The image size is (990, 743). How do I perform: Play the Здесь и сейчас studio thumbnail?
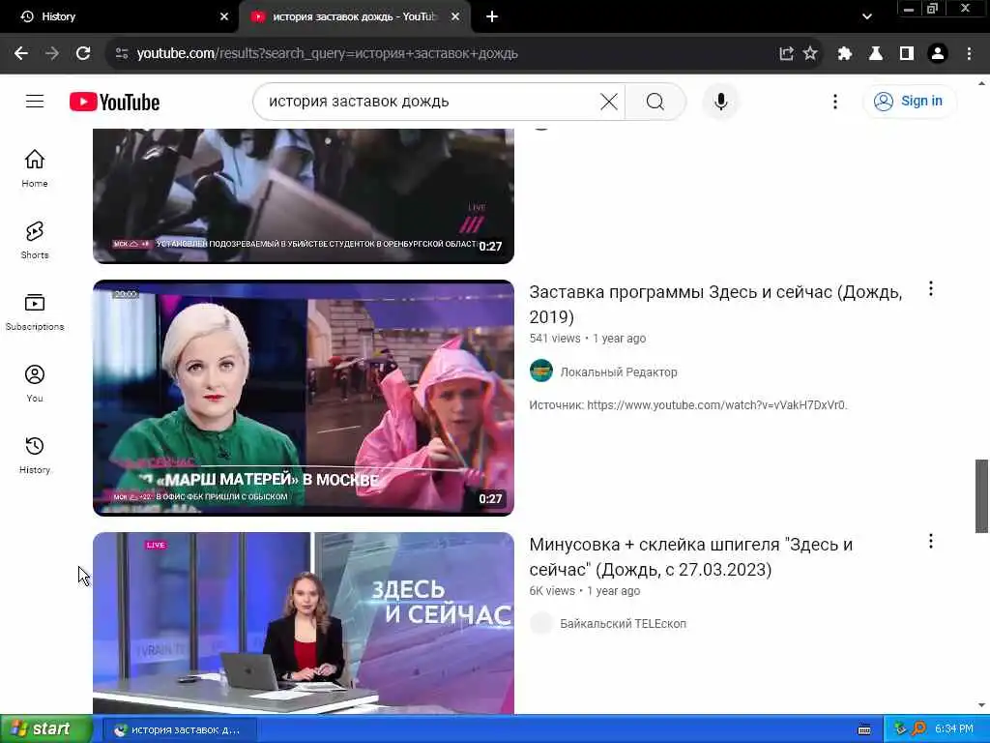[x=303, y=623]
